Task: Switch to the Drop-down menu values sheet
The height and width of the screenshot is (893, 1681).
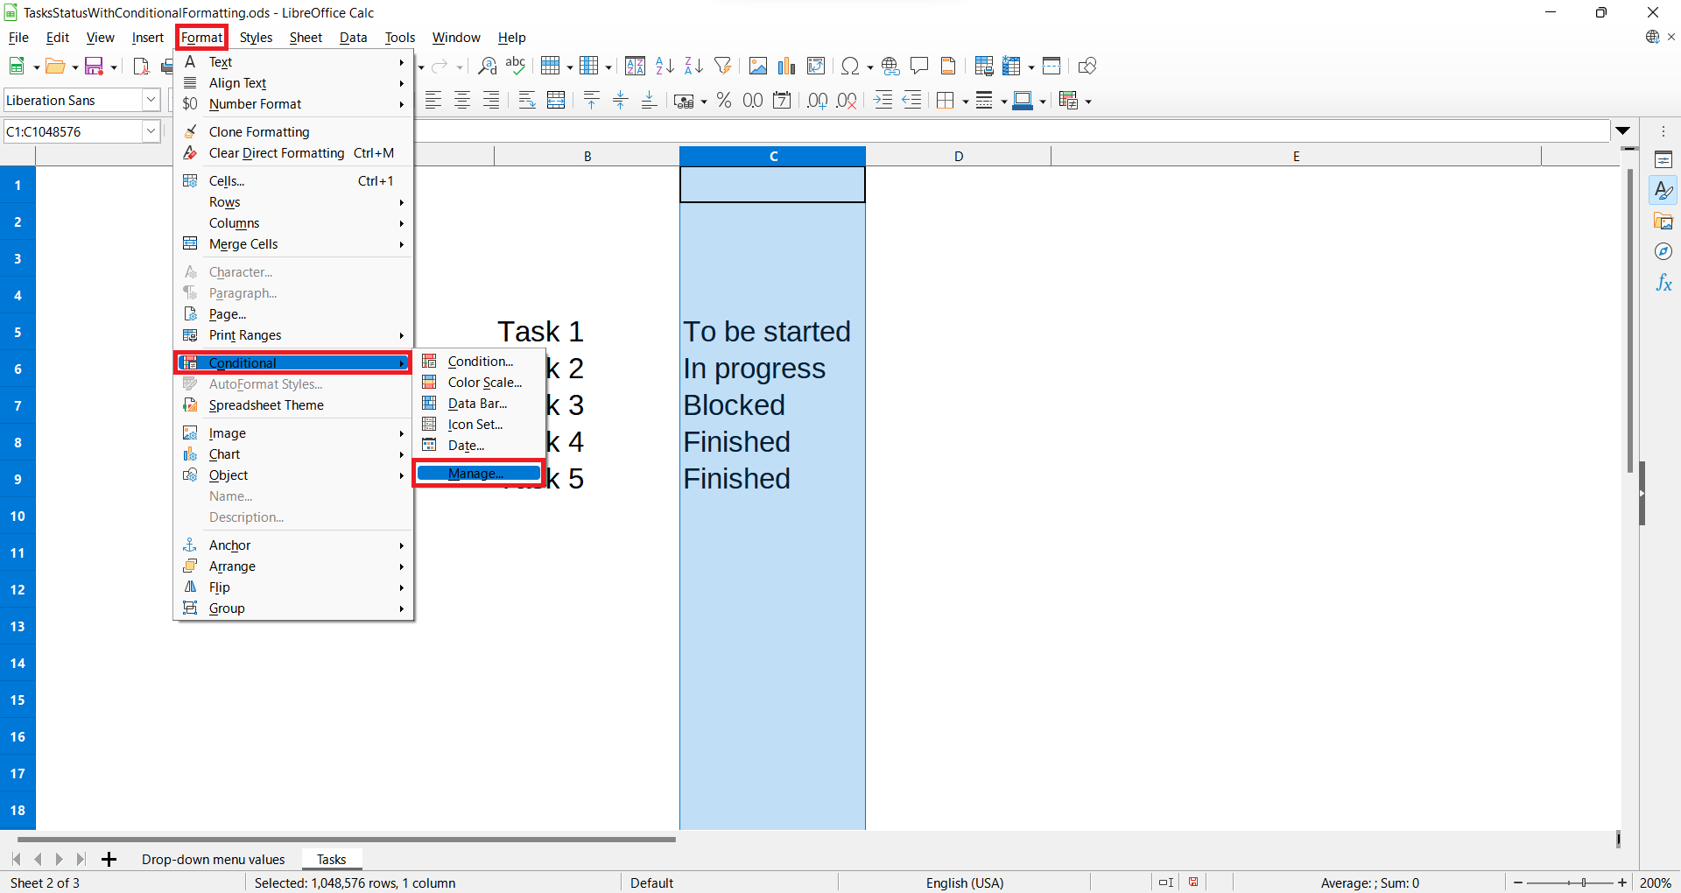Action: coord(213,859)
